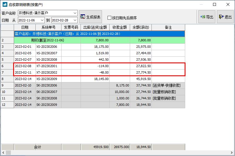Viewport: 235px width, 156px height.
Task: Click the total 45919.500 cell
Action: click(x=95, y=147)
